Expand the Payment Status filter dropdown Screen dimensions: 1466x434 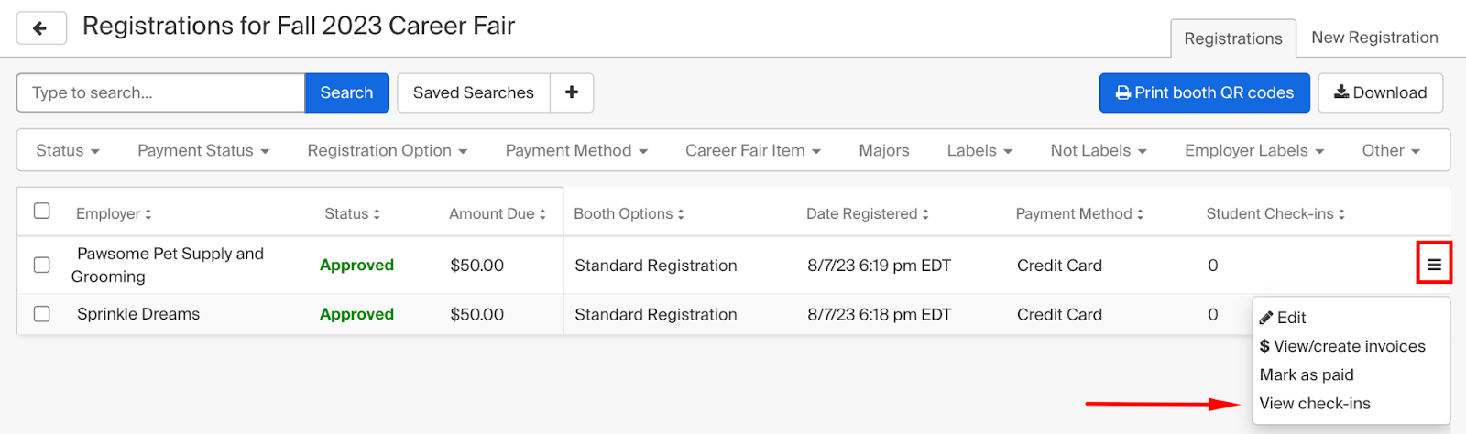point(203,150)
